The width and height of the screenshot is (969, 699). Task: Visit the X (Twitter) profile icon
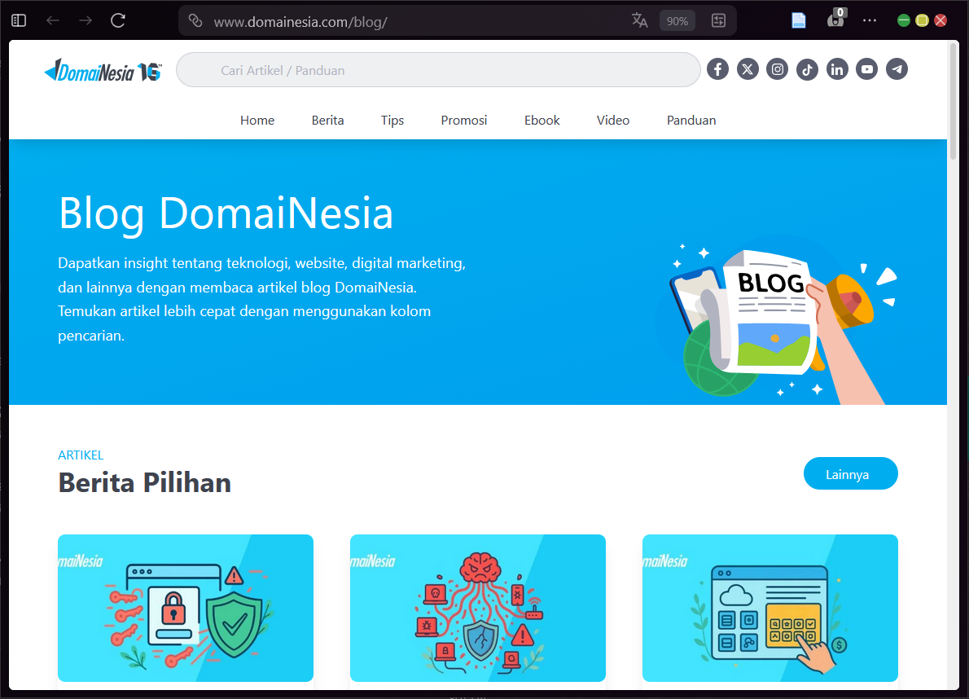[748, 69]
